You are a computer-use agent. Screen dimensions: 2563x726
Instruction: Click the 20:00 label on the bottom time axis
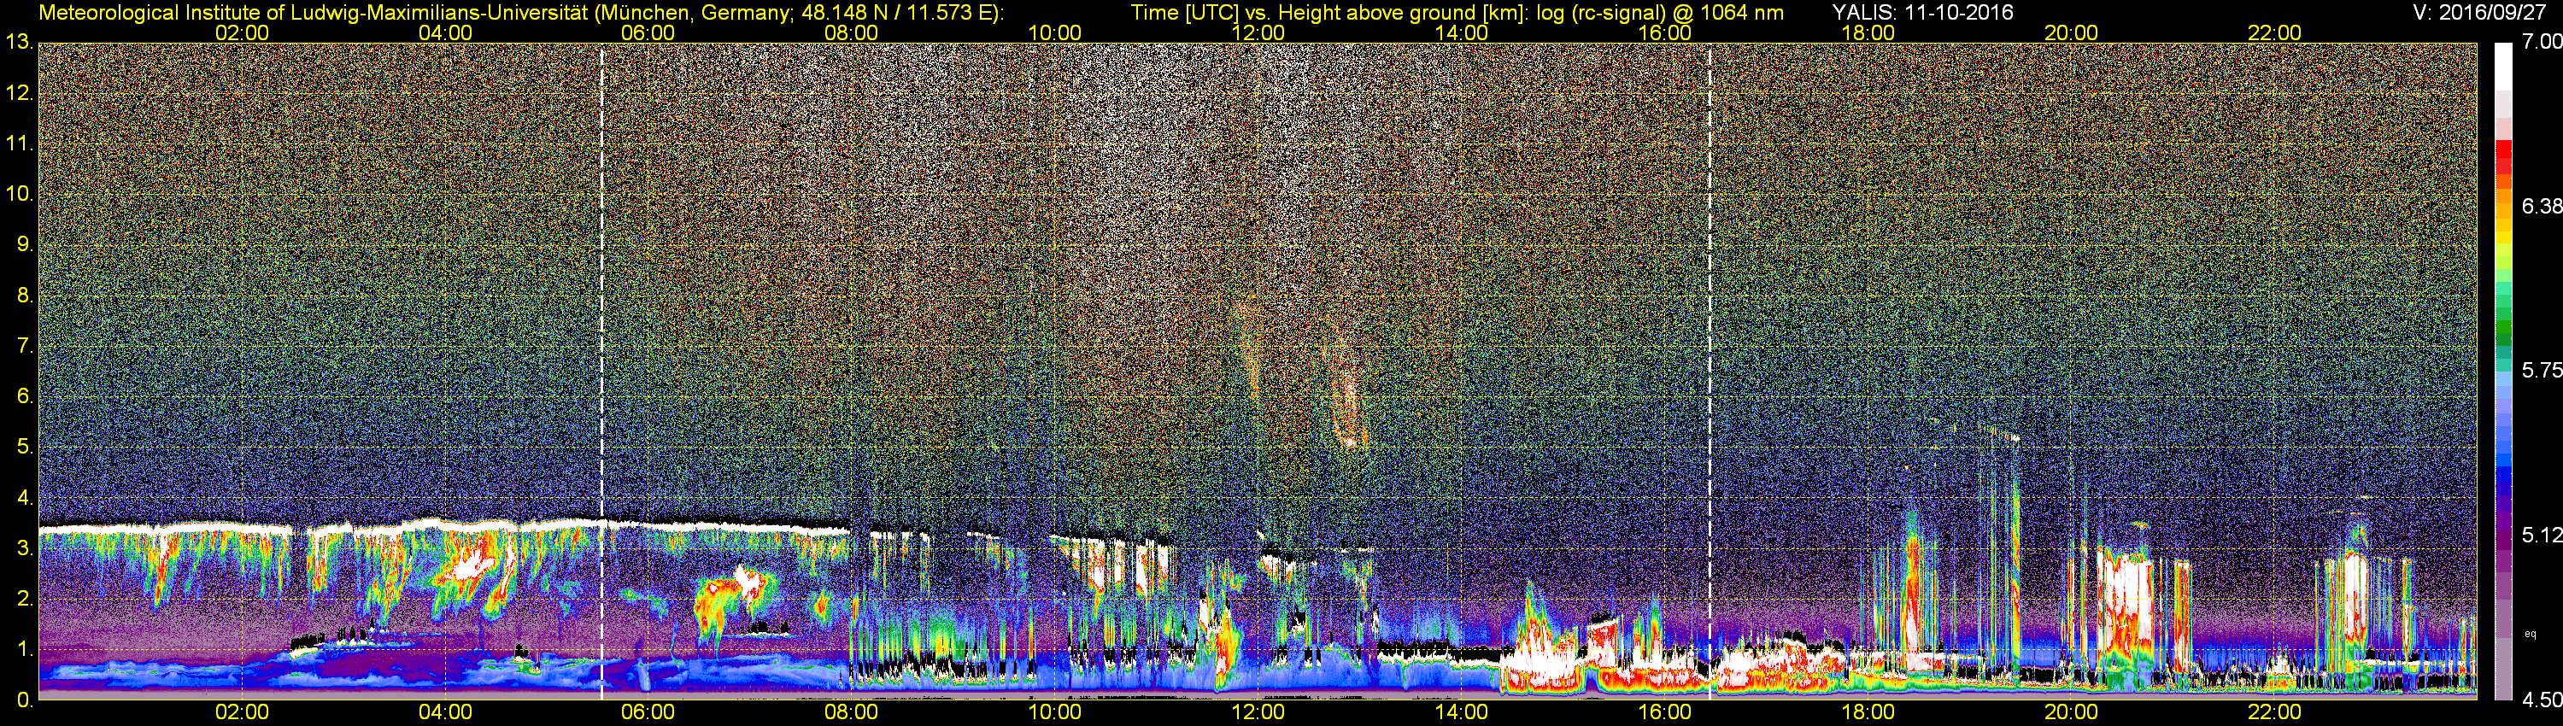click(x=2072, y=713)
